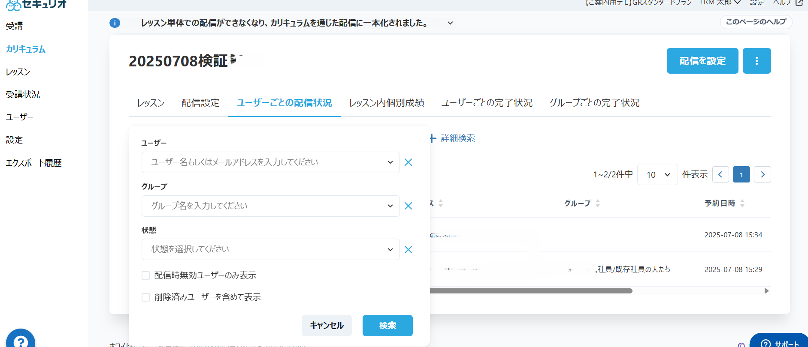Open 設定 in the sidebar
This screenshot has height=347, width=808.
14,140
